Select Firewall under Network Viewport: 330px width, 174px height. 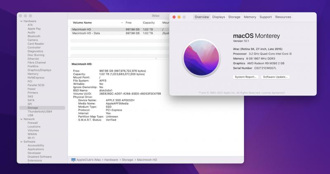[x=33, y=123]
